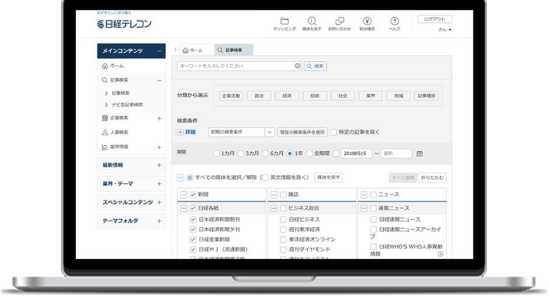Uncheck the 日本経済新聞朝刊 checkbox
549x296 pixels.
click(x=193, y=219)
